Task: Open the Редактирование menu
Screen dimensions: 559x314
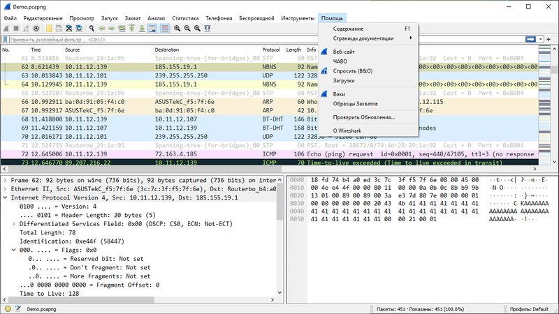Action: pos(43,18)
